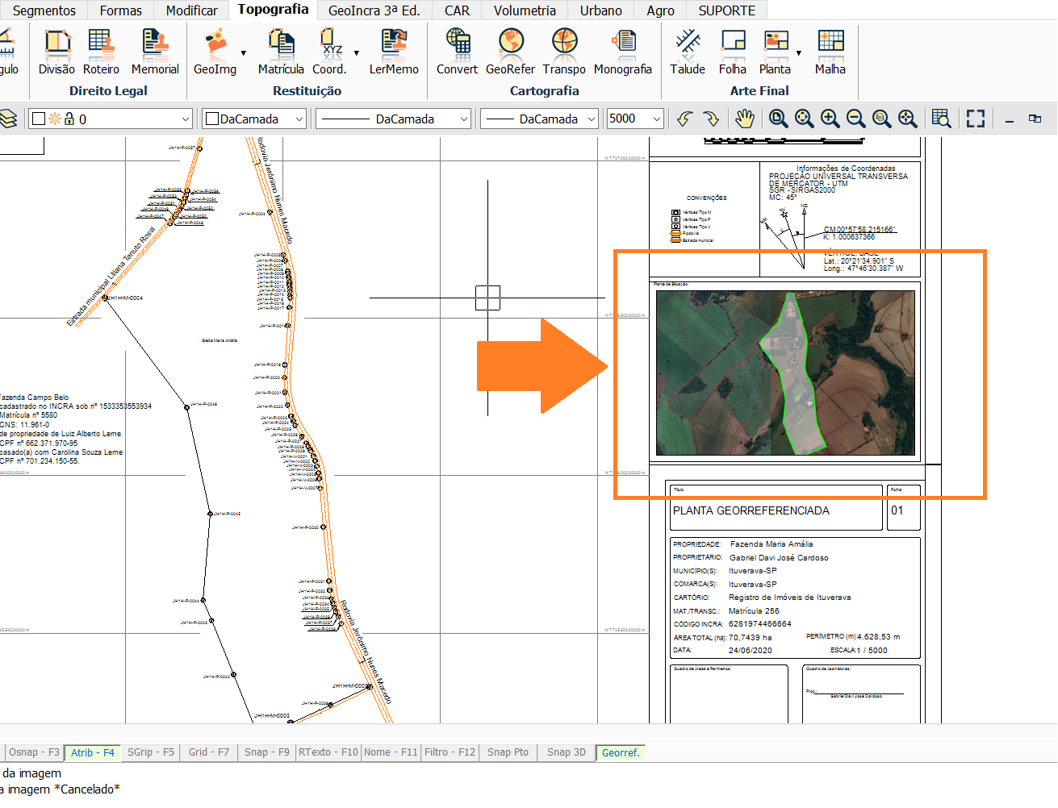Toggle Georref. status button
This screenshot has height=808, width=1058.
pyautogui.click(x=621, y=752)
